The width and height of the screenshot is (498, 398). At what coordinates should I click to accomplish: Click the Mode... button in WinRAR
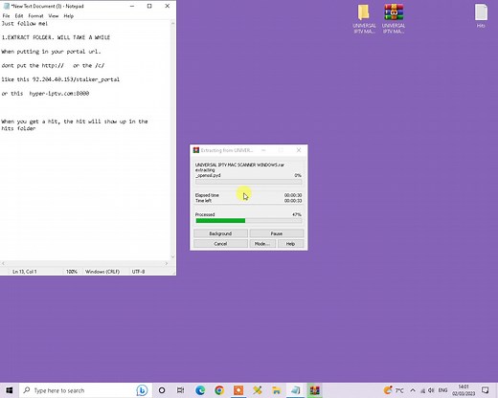click(262, 244)
